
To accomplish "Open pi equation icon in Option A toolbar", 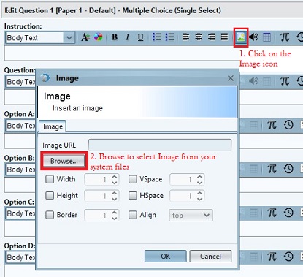I will click(272, 125).
